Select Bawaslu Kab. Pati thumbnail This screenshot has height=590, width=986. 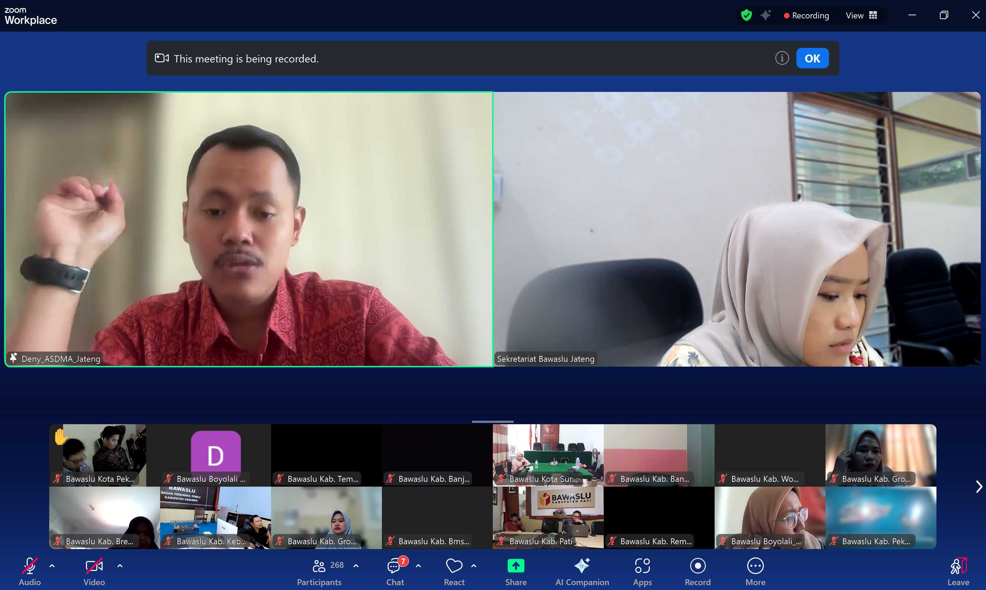pos(548,518)
